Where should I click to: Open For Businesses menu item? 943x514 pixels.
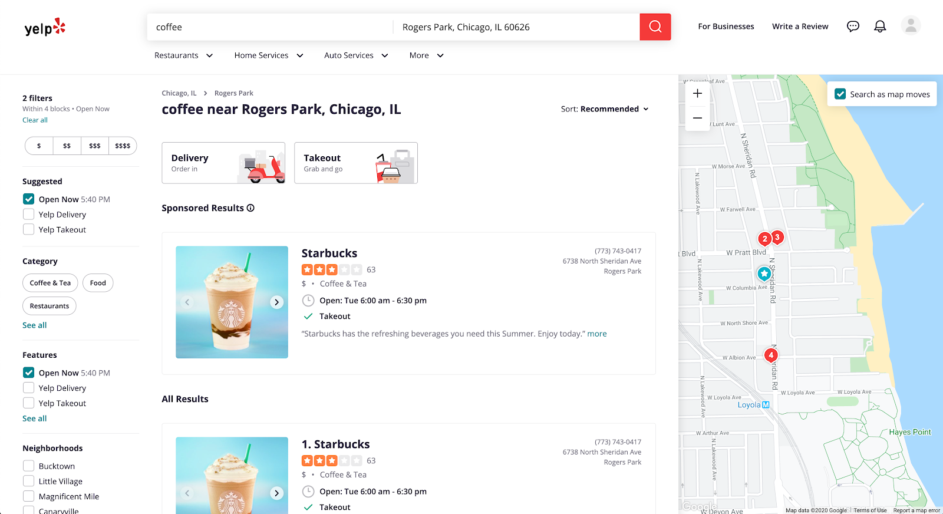click(x=726, y=27)
